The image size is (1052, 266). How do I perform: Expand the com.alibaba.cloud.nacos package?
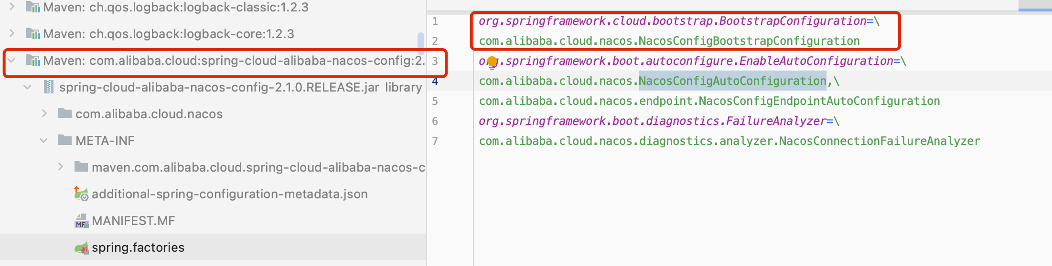[44, 113]
